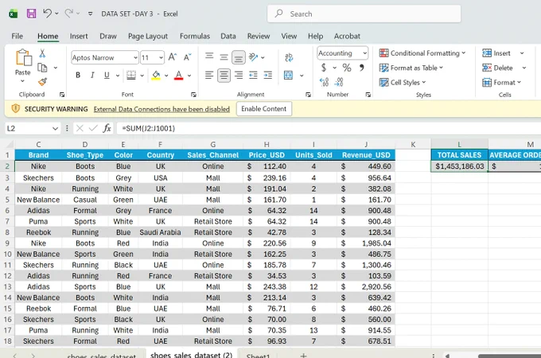Select the TOTAL SALES value $1,453,186.03 cell
541x358 pixels.
pos(459,166)
